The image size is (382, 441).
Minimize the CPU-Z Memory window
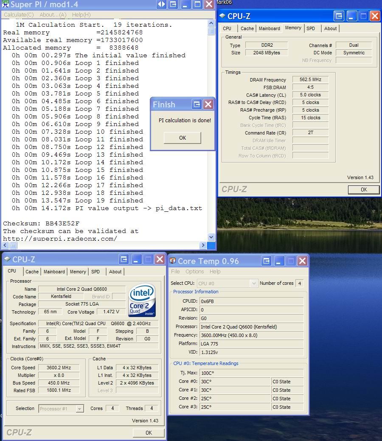pyautogui.click(x=351, y=16)
